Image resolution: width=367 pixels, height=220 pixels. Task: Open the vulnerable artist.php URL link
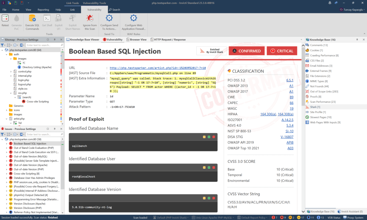pos(158,68)
